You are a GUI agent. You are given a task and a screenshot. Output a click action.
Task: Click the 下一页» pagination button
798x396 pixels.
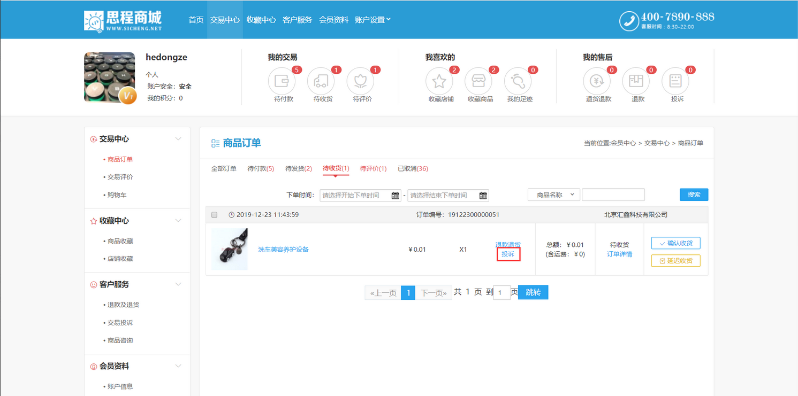click(x=434, y=293)
